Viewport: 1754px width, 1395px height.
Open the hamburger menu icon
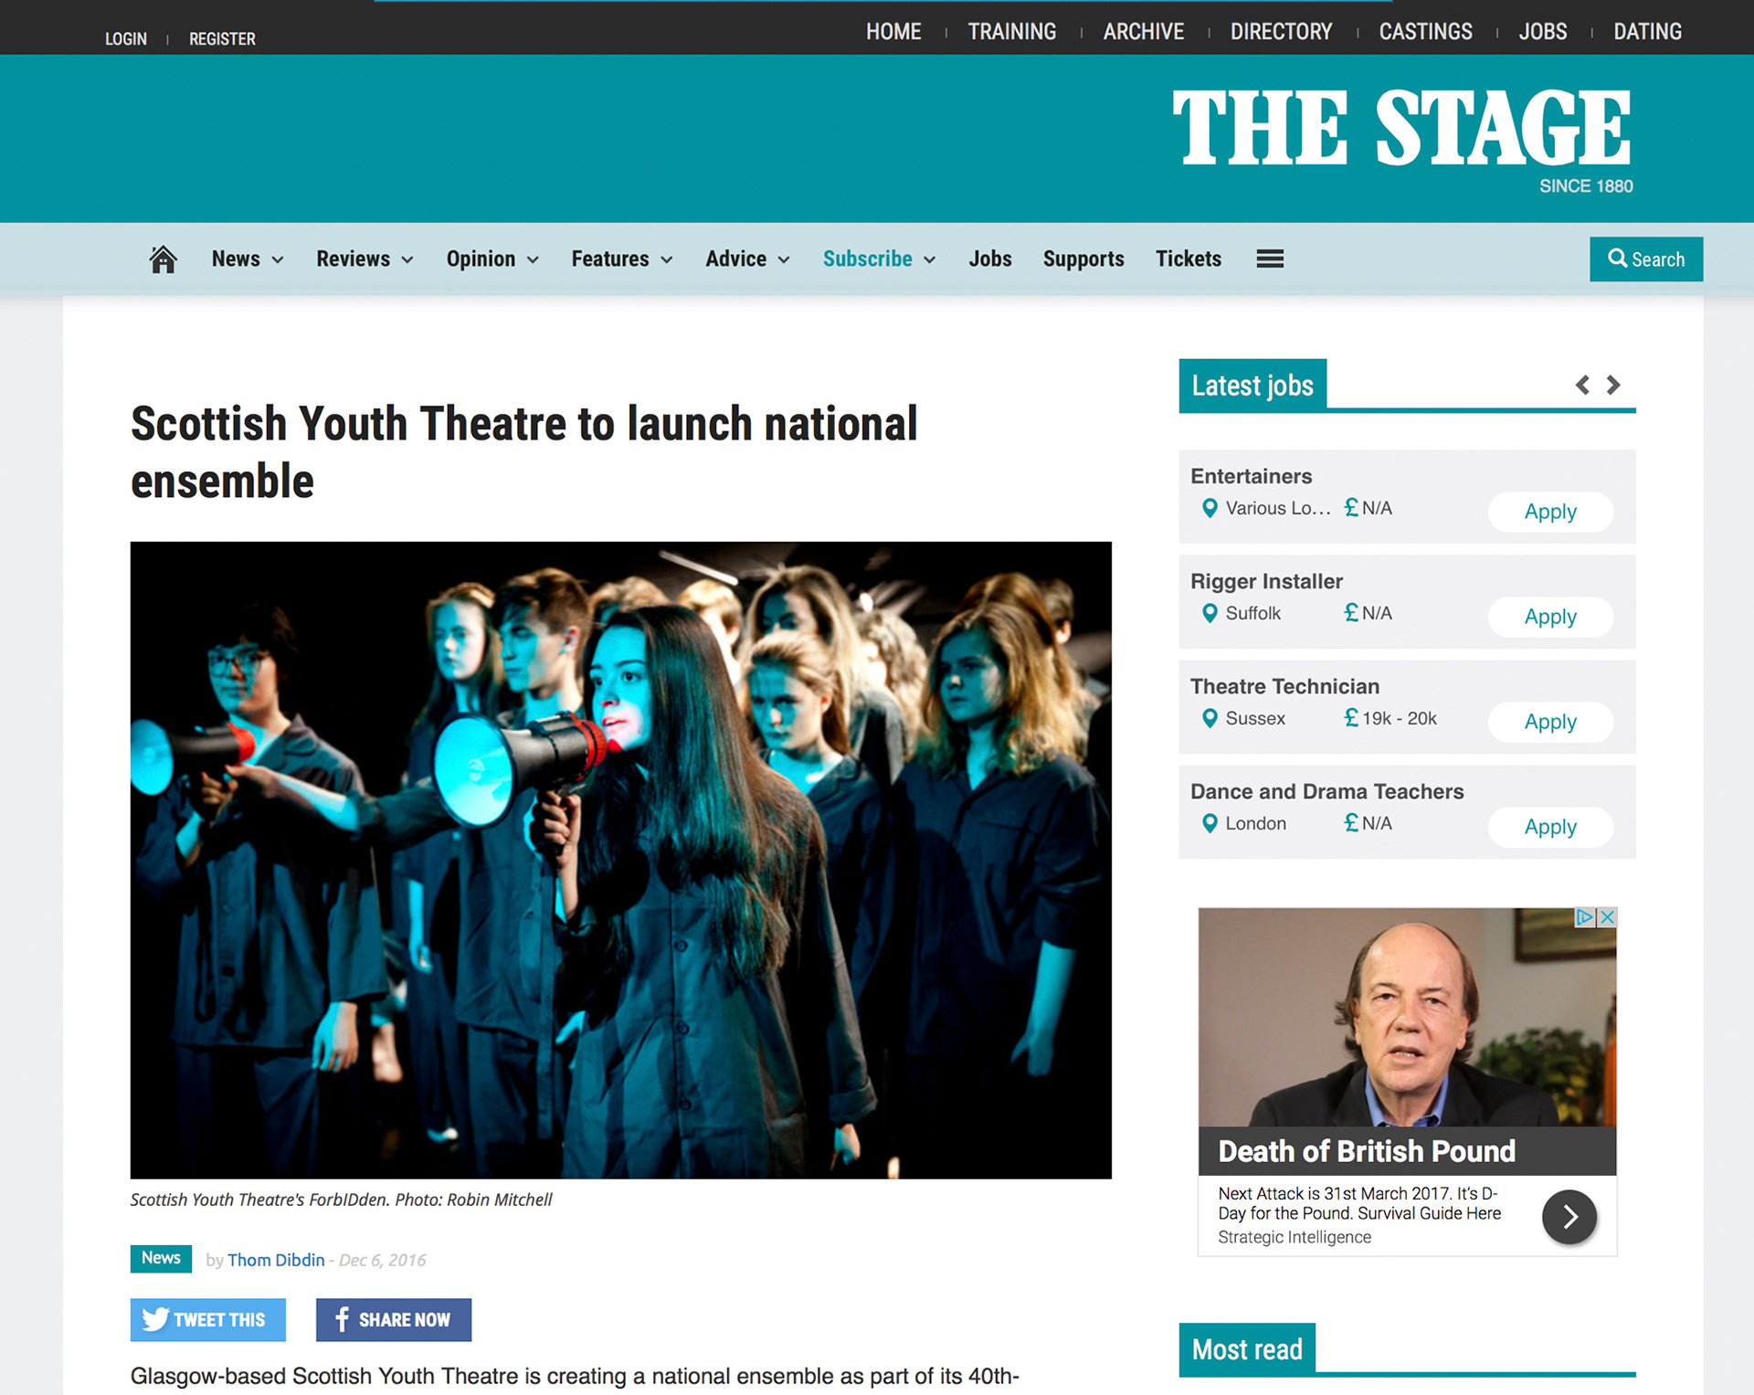(1270, 259)
